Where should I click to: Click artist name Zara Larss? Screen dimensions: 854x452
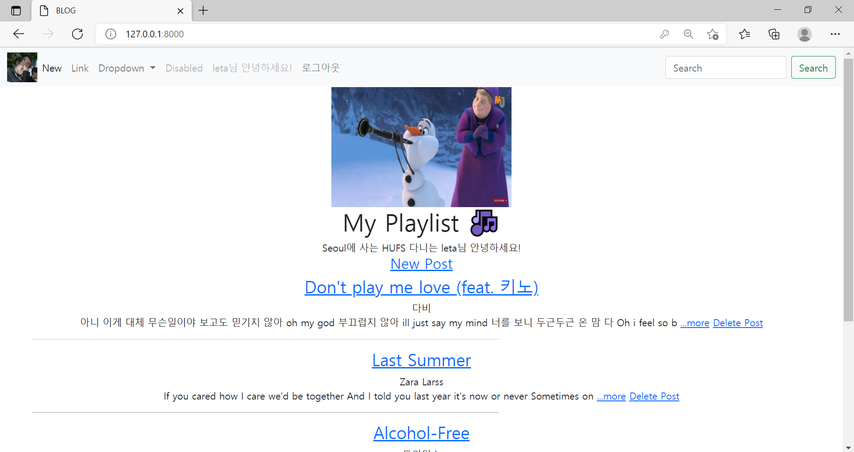(x=421, y=382)
